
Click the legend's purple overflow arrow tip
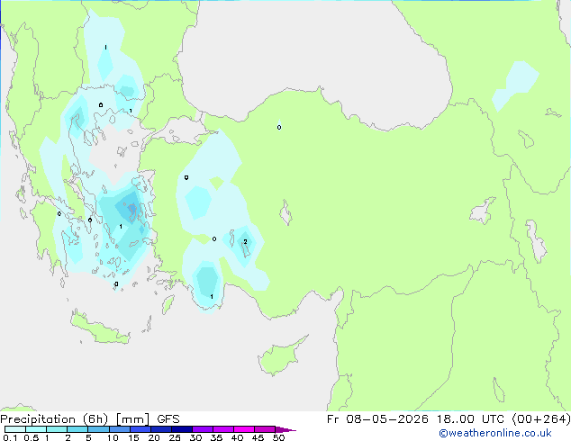click(286, 429)
